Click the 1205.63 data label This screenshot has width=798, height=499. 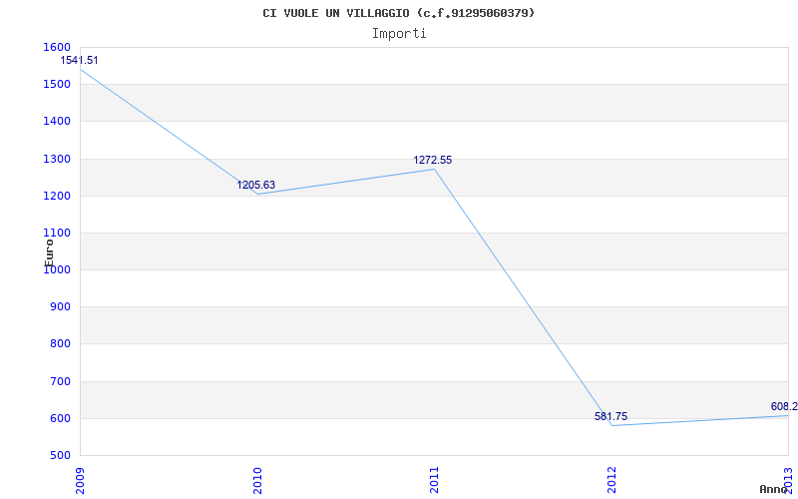(256, 185)
